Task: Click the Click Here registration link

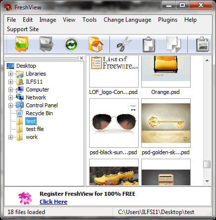Action: [x=54, y=202]
